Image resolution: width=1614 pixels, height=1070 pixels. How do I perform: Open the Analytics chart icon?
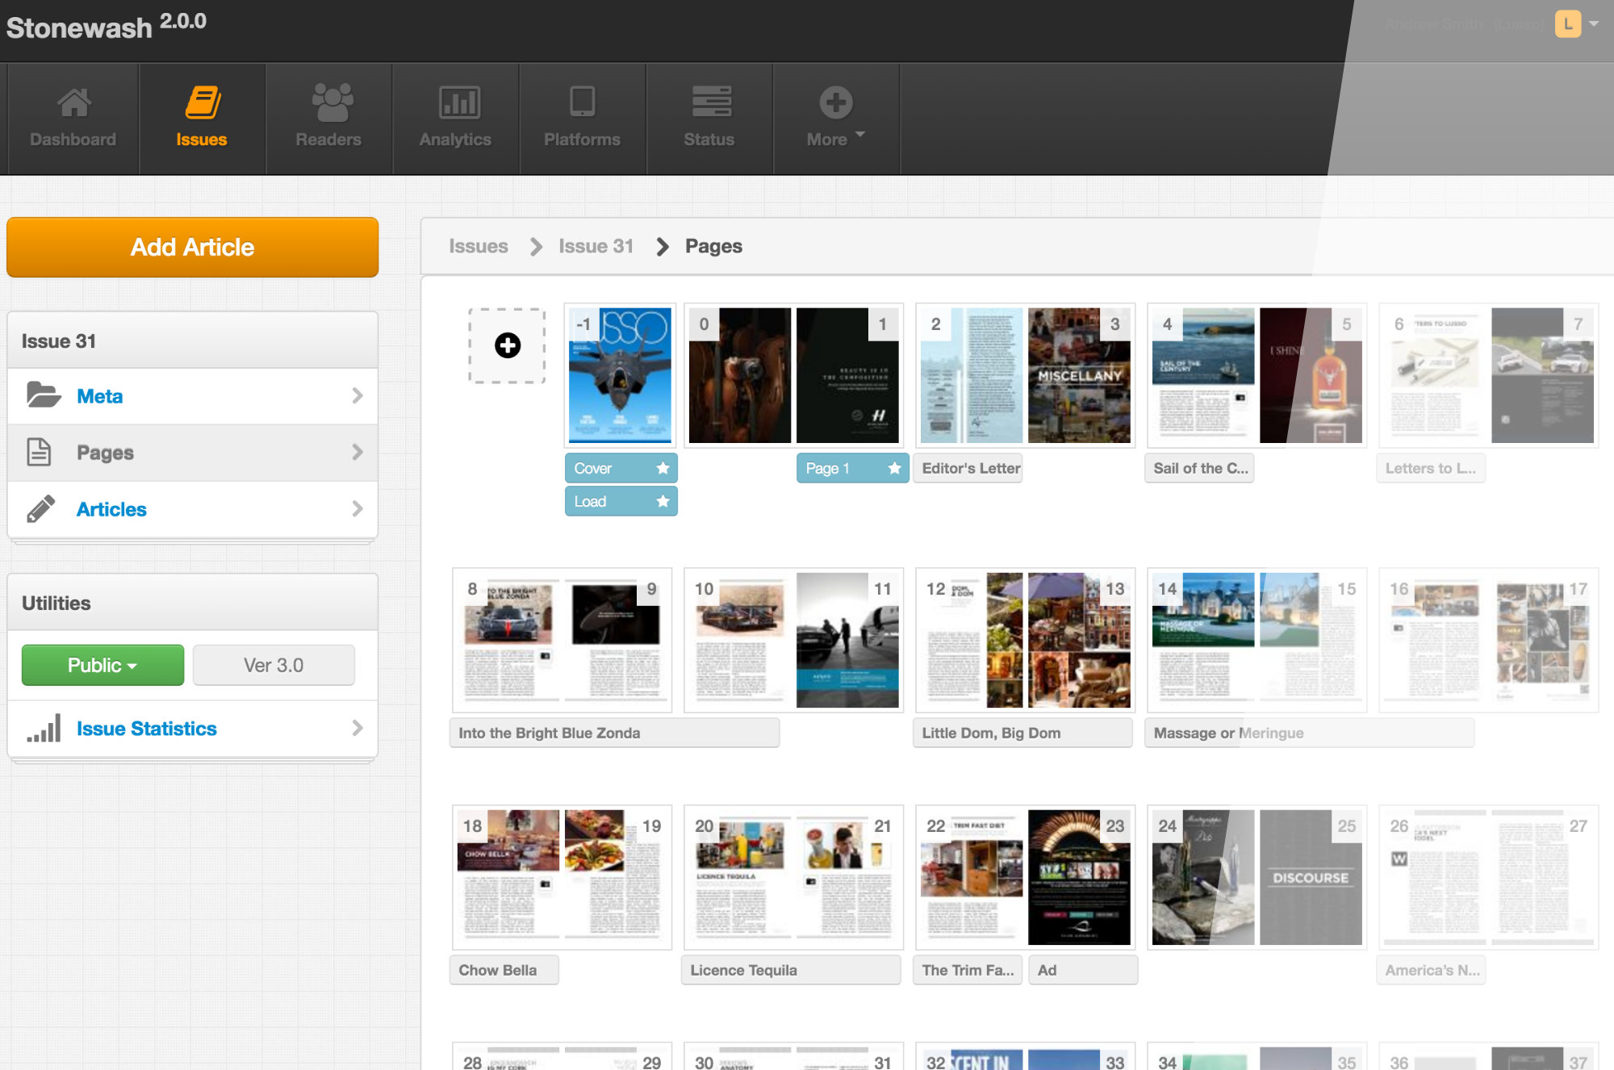coord(459,102)
